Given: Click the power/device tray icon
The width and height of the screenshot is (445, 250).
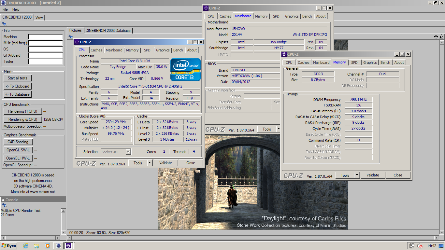Looking at the screenshot, I should point(412,246).
